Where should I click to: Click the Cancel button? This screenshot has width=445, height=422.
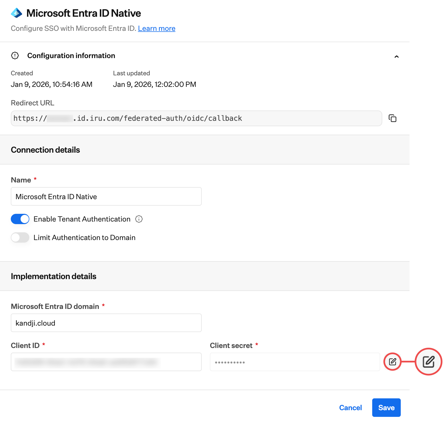coord(350,408)
